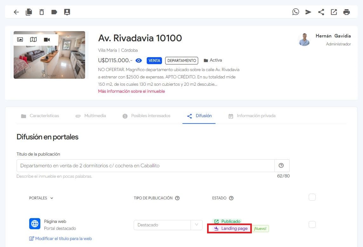Duplicate the property with the copy icon

[29, 12]
